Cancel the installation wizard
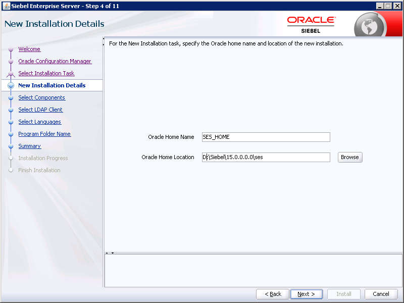 pos(381,294)
